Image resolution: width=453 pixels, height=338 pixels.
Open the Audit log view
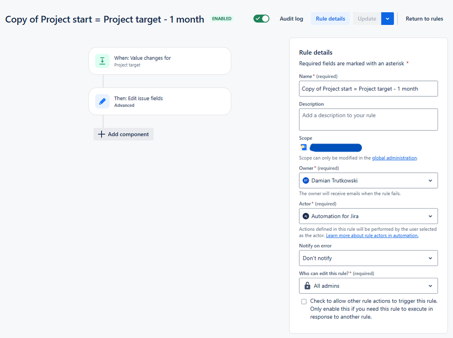point(291,19)
